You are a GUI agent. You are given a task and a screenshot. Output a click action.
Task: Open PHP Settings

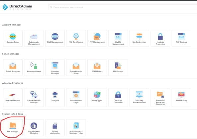[181, 38]
